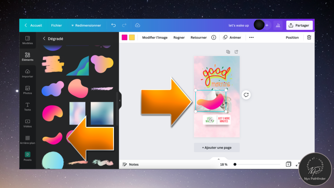
Task: Open the Vidéos sidebar panel
Action: 28,123
